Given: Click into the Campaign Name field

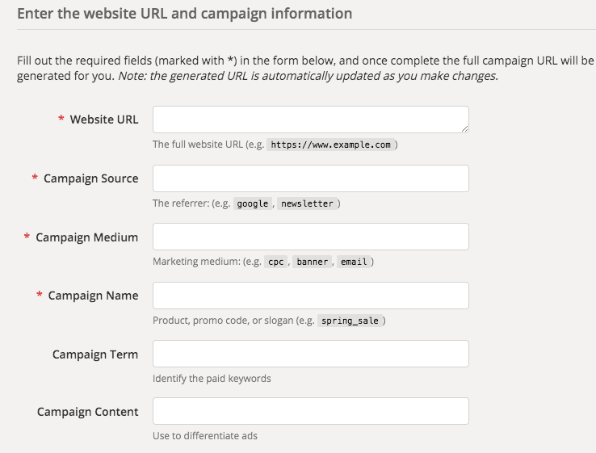Looking at the screenshot, I should pyautogui.click(x=310, y=296).
